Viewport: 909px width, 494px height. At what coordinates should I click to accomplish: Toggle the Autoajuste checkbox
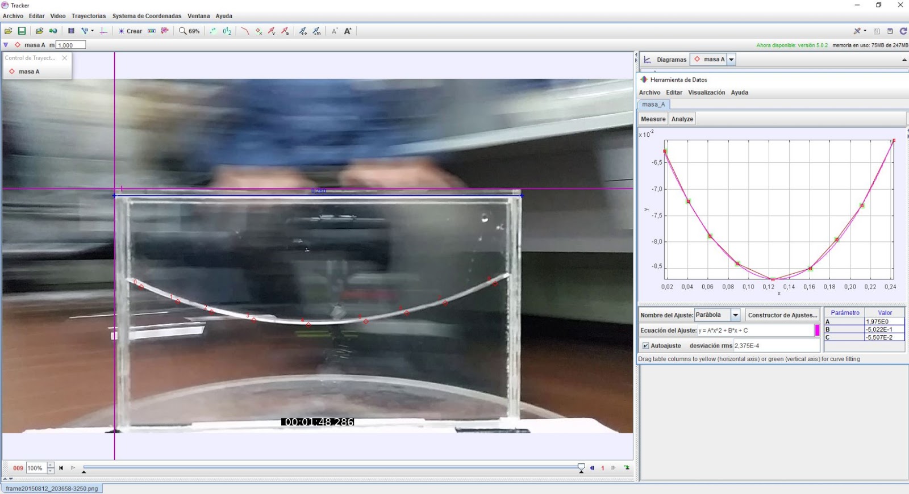click(x=645, y=346)
